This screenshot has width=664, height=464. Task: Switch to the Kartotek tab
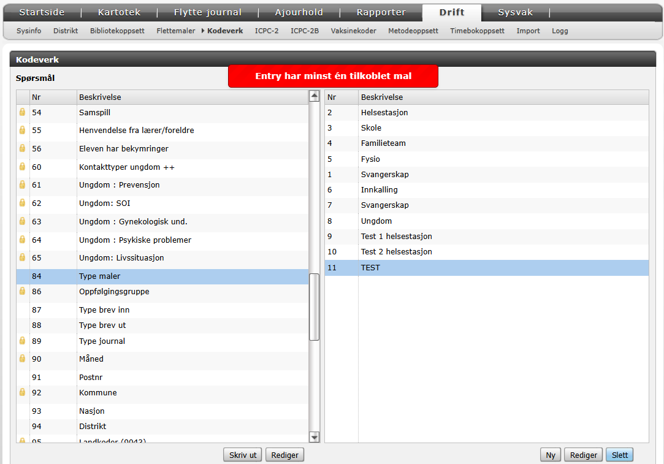click(x=120, y=12)
